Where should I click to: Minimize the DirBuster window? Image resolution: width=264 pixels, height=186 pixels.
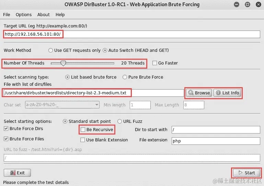coord(237,4)
